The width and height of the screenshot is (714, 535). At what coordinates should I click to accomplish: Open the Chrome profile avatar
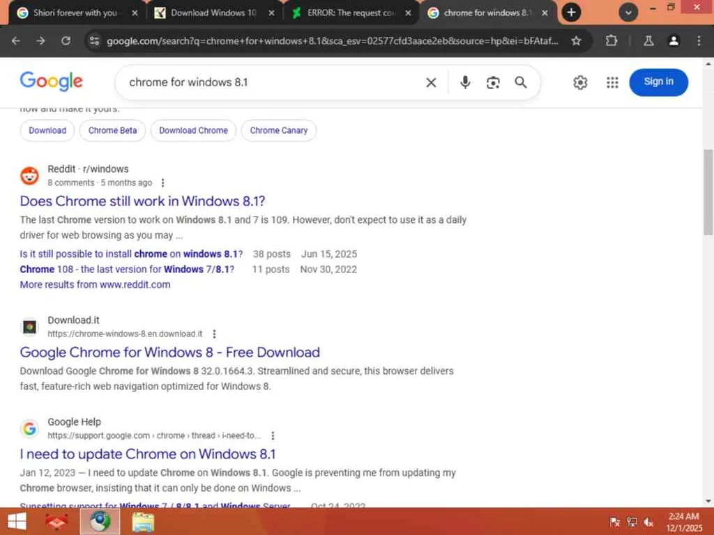tap(674, 41)
